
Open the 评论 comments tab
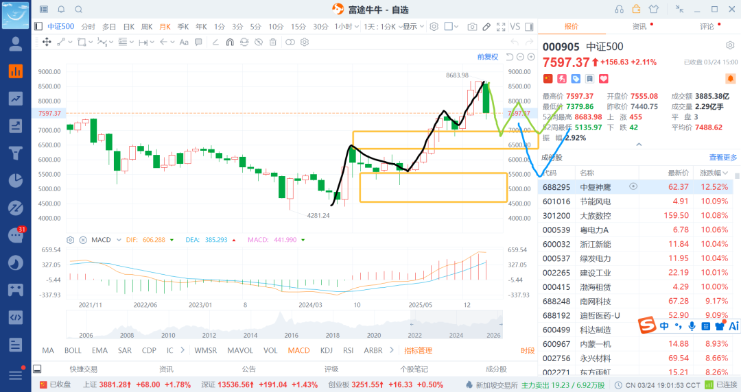(707, 27)
